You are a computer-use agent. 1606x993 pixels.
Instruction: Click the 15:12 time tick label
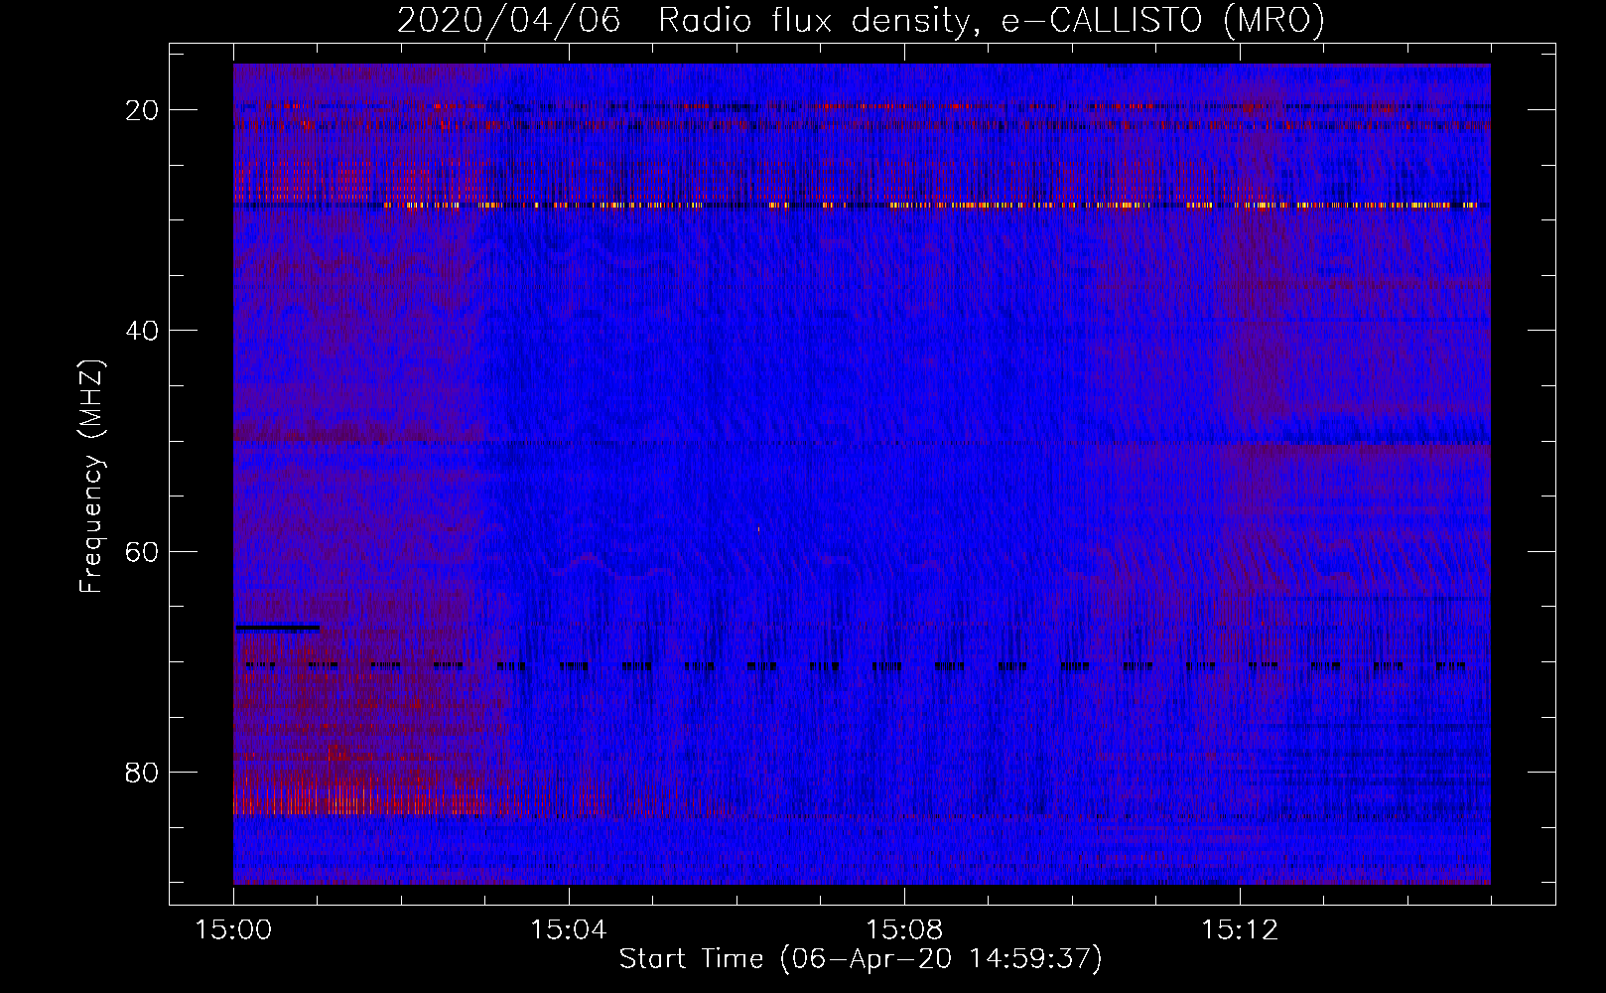point(1239,930)
